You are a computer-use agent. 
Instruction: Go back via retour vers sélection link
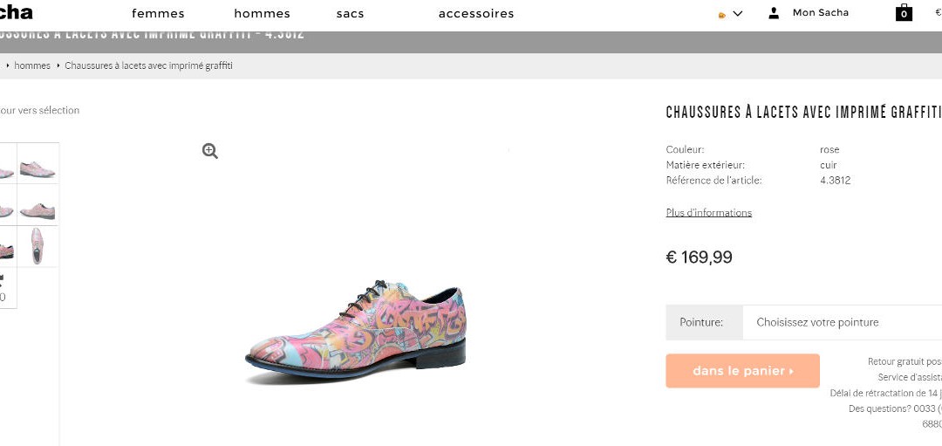pyautogui.click(x=39, y=110)
